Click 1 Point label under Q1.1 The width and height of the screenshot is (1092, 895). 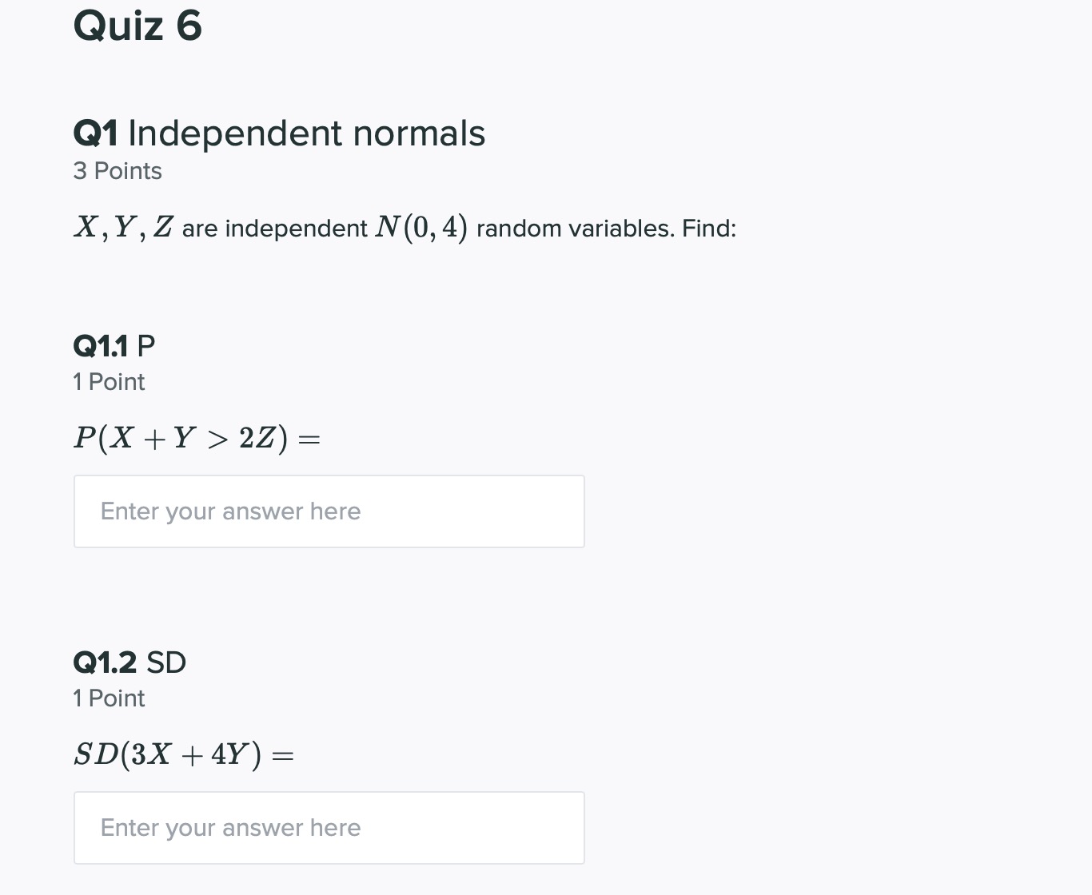(109, 382)
